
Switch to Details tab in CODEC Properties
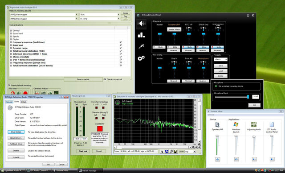click(24, 102)
